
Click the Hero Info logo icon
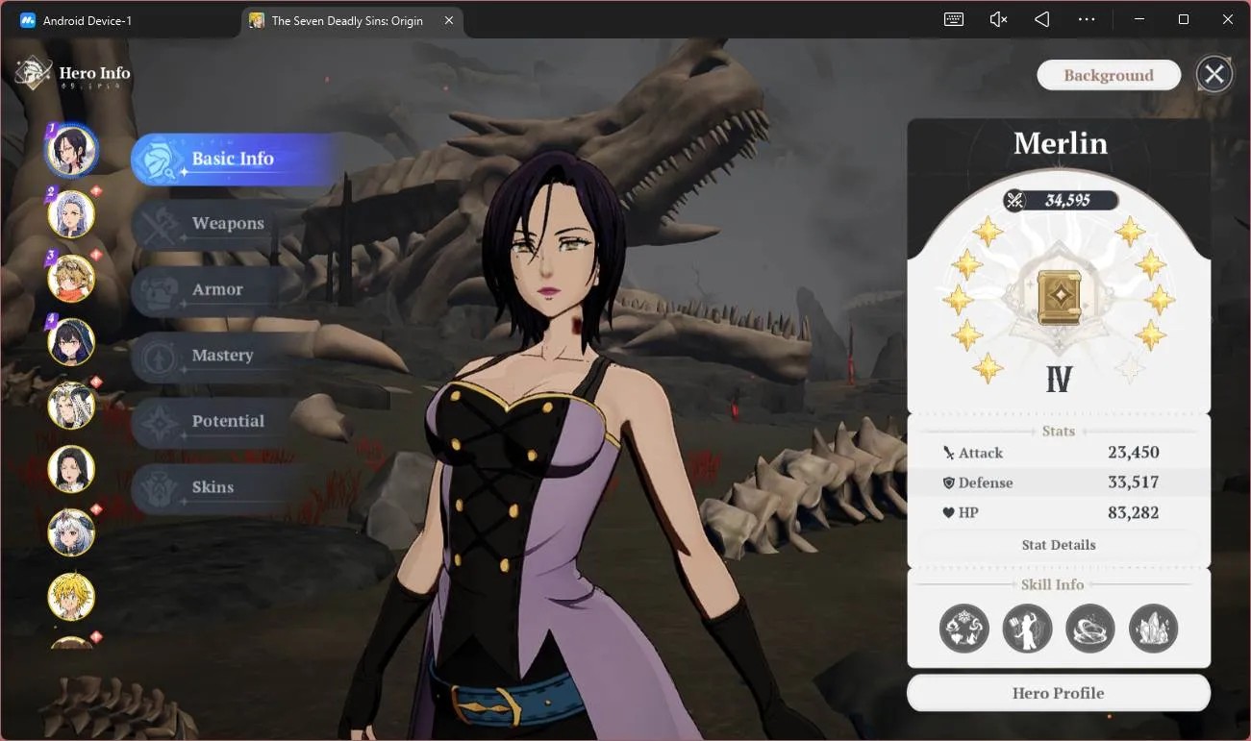pyautogui.click(x=34, y=72)
